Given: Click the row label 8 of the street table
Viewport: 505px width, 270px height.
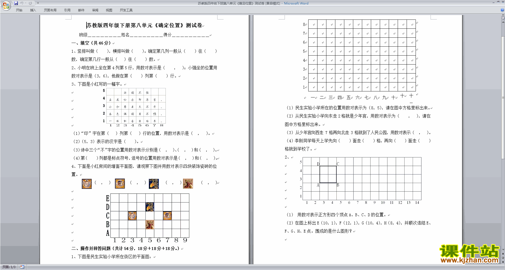Looking at the screenshot, I should [304, 24].
